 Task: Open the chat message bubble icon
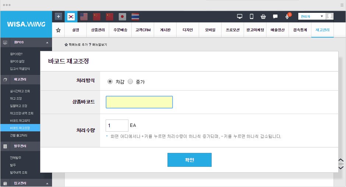click(x=275, y=16)
